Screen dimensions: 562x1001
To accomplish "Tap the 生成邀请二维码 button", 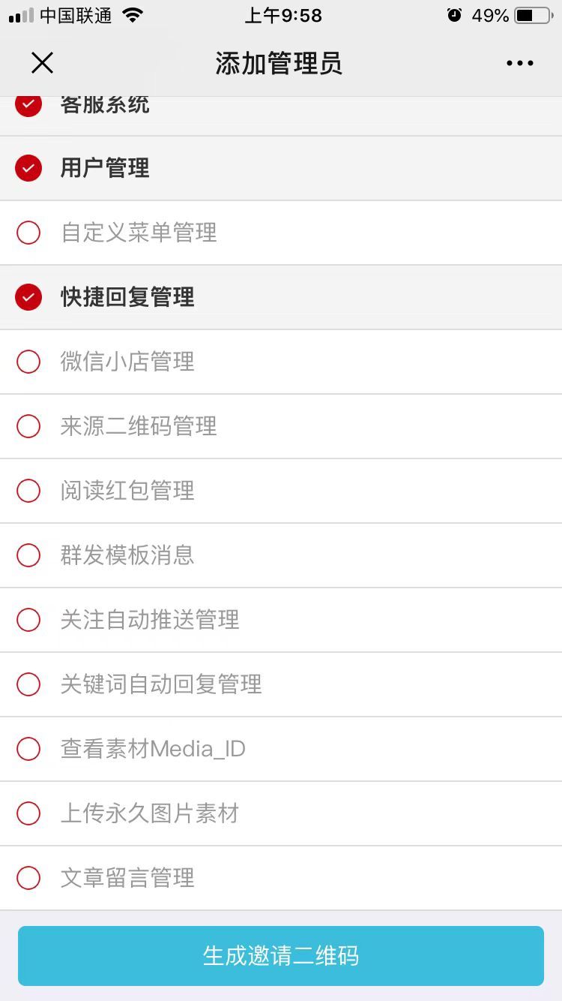I will point(281,955).
